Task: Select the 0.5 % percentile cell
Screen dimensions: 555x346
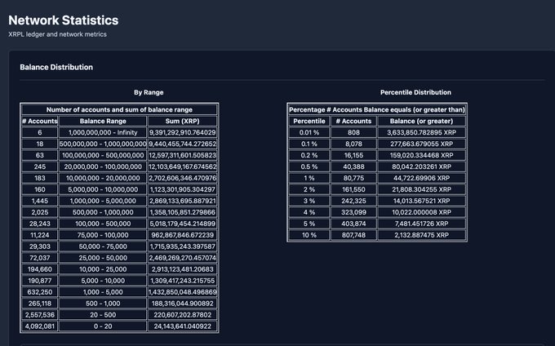Action: [x=309, y=166]
